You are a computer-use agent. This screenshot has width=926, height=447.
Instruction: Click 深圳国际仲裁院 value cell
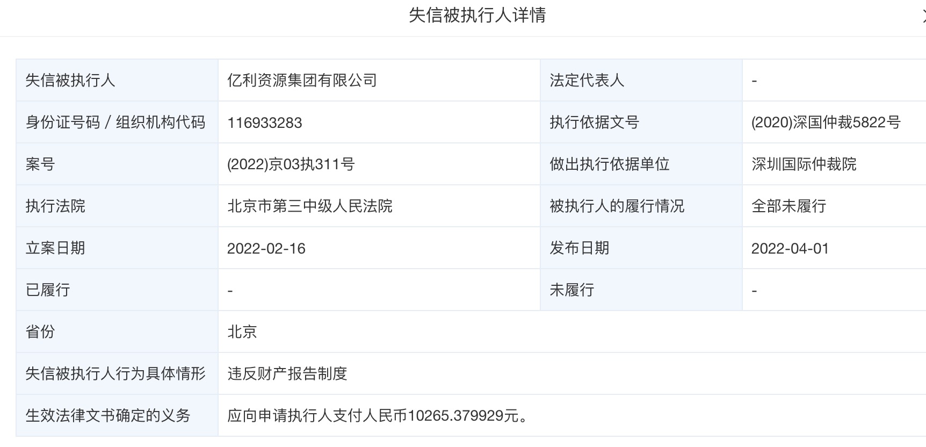click(804, 164)
